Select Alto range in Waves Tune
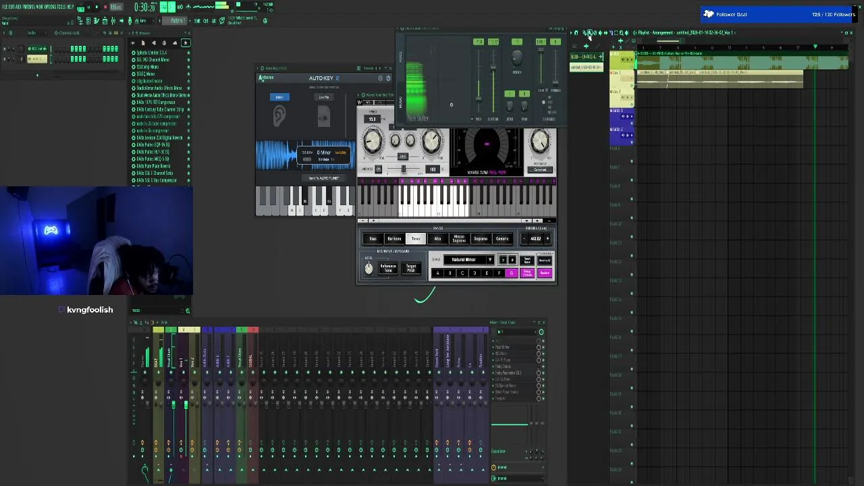This screenshot has height=486, width=864. point(437,239)
